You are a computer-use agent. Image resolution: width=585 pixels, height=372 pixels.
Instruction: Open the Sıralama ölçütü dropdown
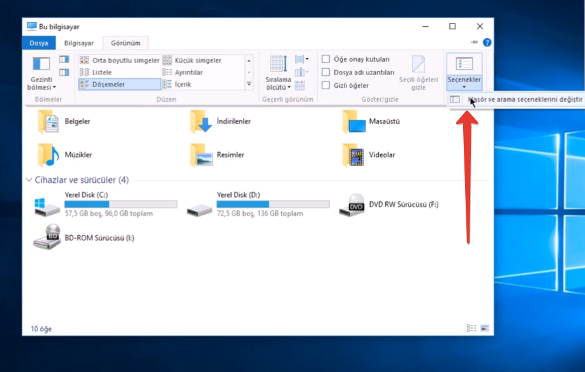click(x=278, y=73)
